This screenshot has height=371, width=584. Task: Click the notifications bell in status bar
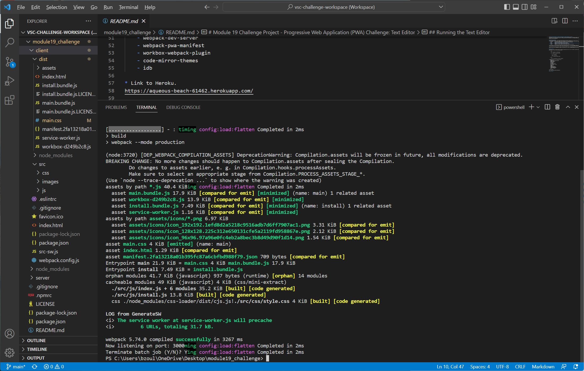pos(576,367)
